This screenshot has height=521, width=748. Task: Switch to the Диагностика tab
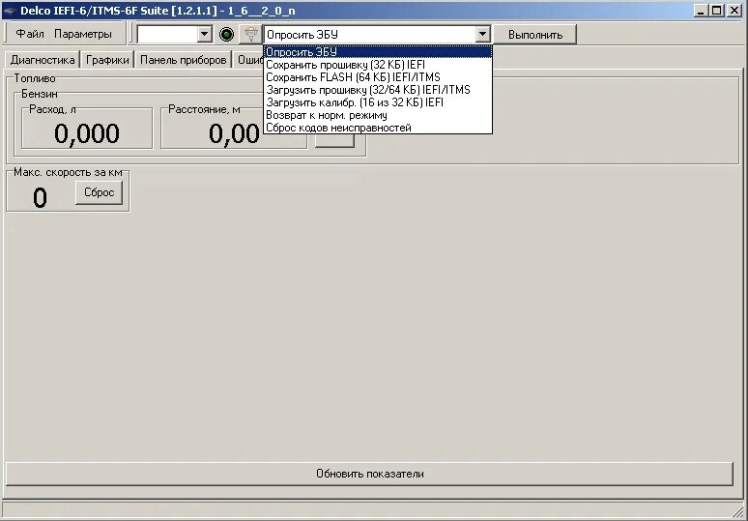pos(43,60)
